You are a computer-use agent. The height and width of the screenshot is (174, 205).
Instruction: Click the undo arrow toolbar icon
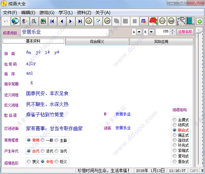[6, 21]
